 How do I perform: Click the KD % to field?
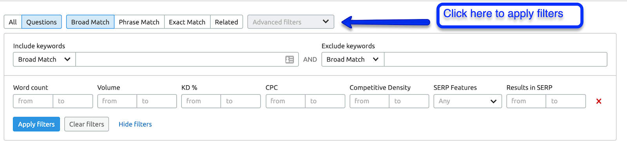[x=241, y=101]
